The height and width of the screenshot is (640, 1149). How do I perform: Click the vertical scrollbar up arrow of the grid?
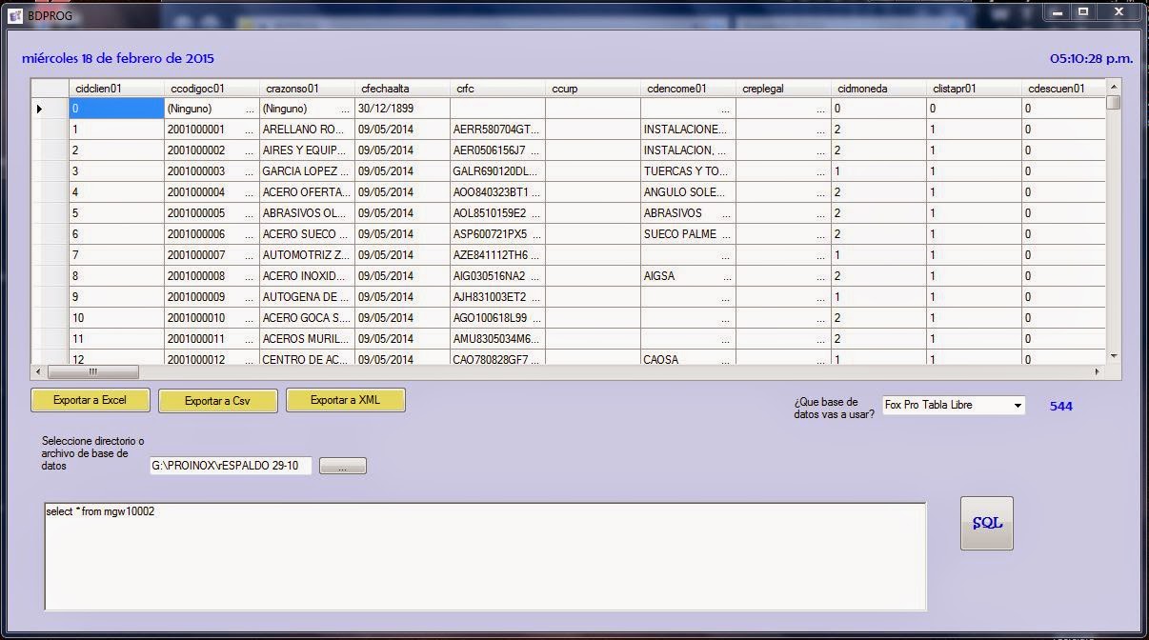point(1114,87)
